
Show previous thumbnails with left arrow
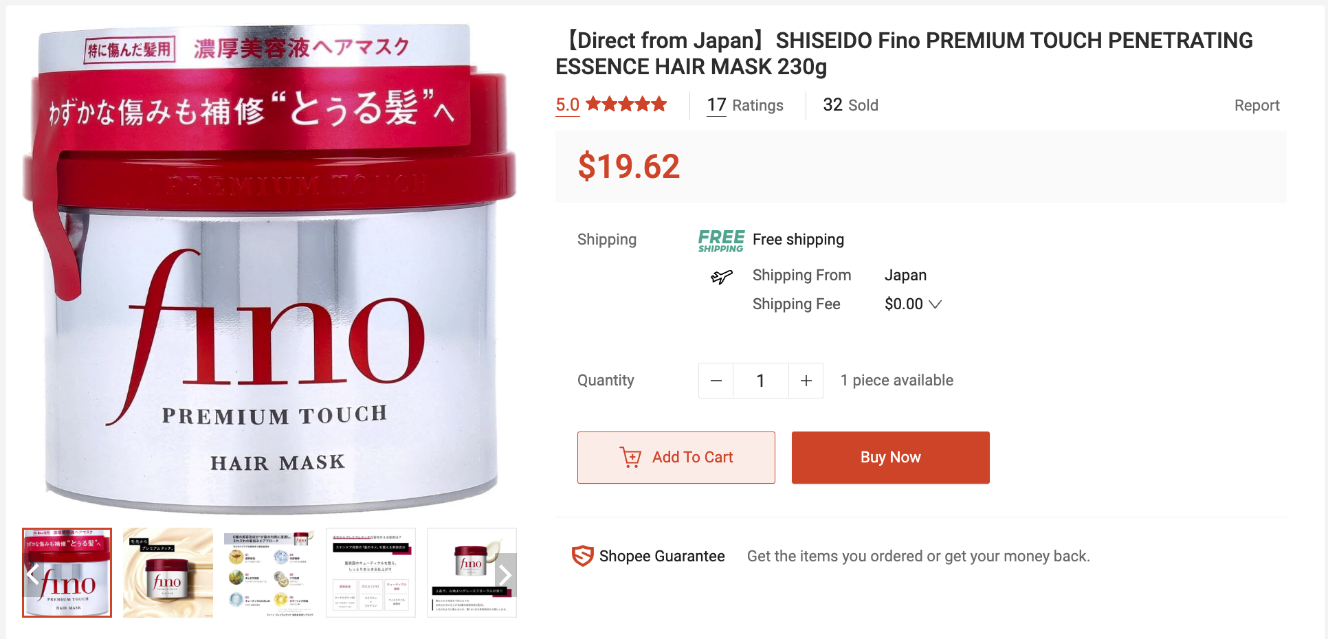point(32,574)
